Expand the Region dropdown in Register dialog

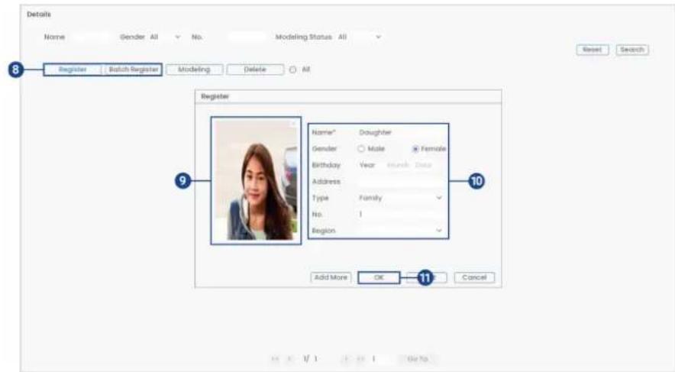pyautogui.click(x=400, y=231)
